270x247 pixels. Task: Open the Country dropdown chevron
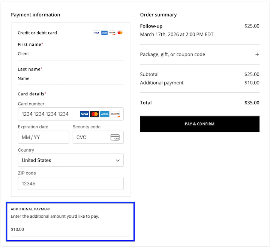pos(118,161)
